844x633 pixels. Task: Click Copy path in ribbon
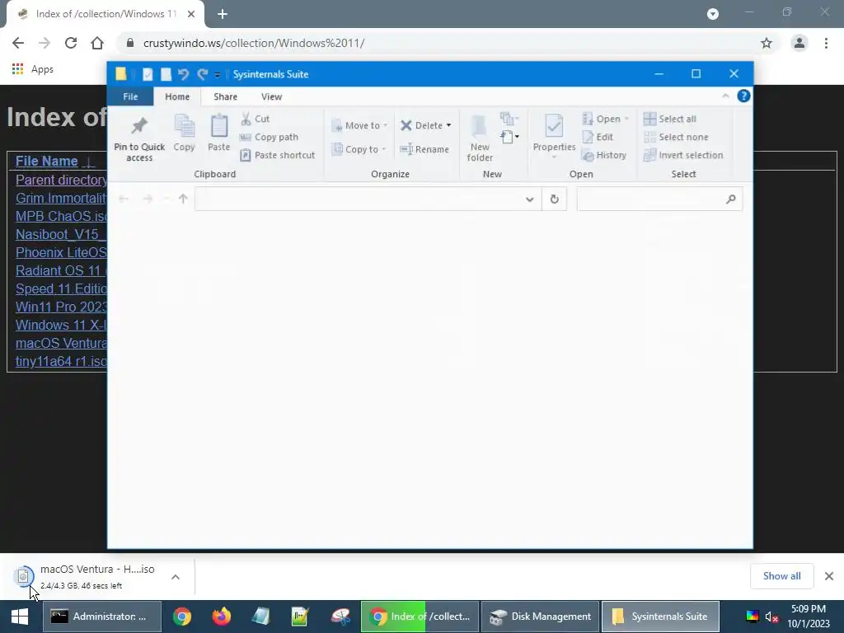click(x=269, y=138)
